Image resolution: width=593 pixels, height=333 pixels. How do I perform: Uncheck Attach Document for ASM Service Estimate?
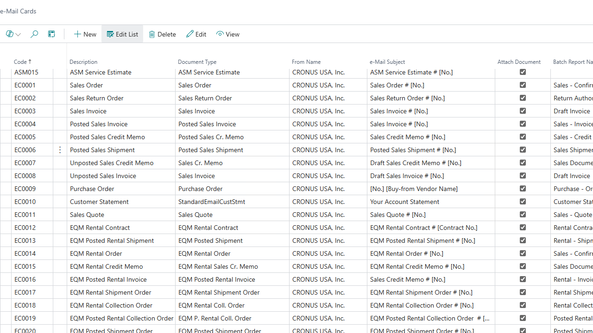[523, 72]
